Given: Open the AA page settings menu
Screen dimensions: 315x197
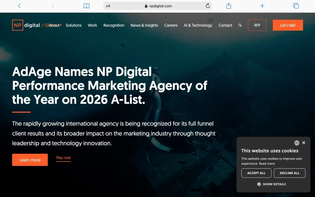Looking at the screenshot, I should 108,6.
